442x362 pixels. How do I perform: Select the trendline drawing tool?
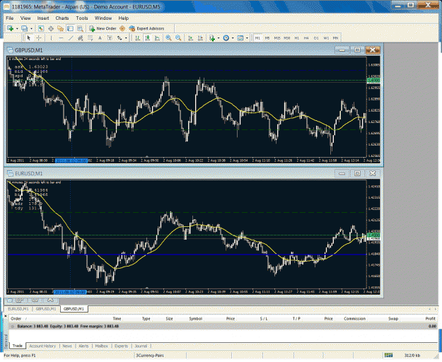(71, 38)
